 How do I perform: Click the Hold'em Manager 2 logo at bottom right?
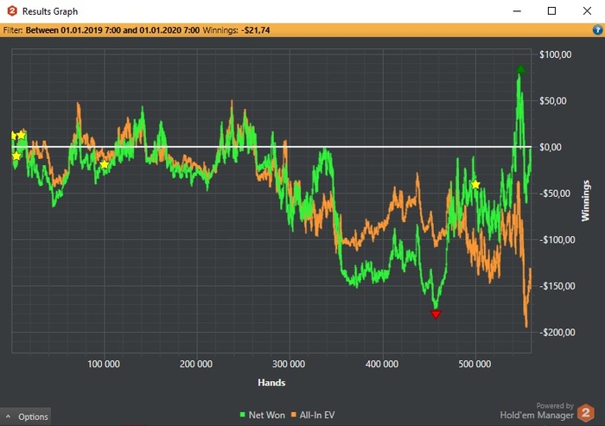(x=586, y=413)
